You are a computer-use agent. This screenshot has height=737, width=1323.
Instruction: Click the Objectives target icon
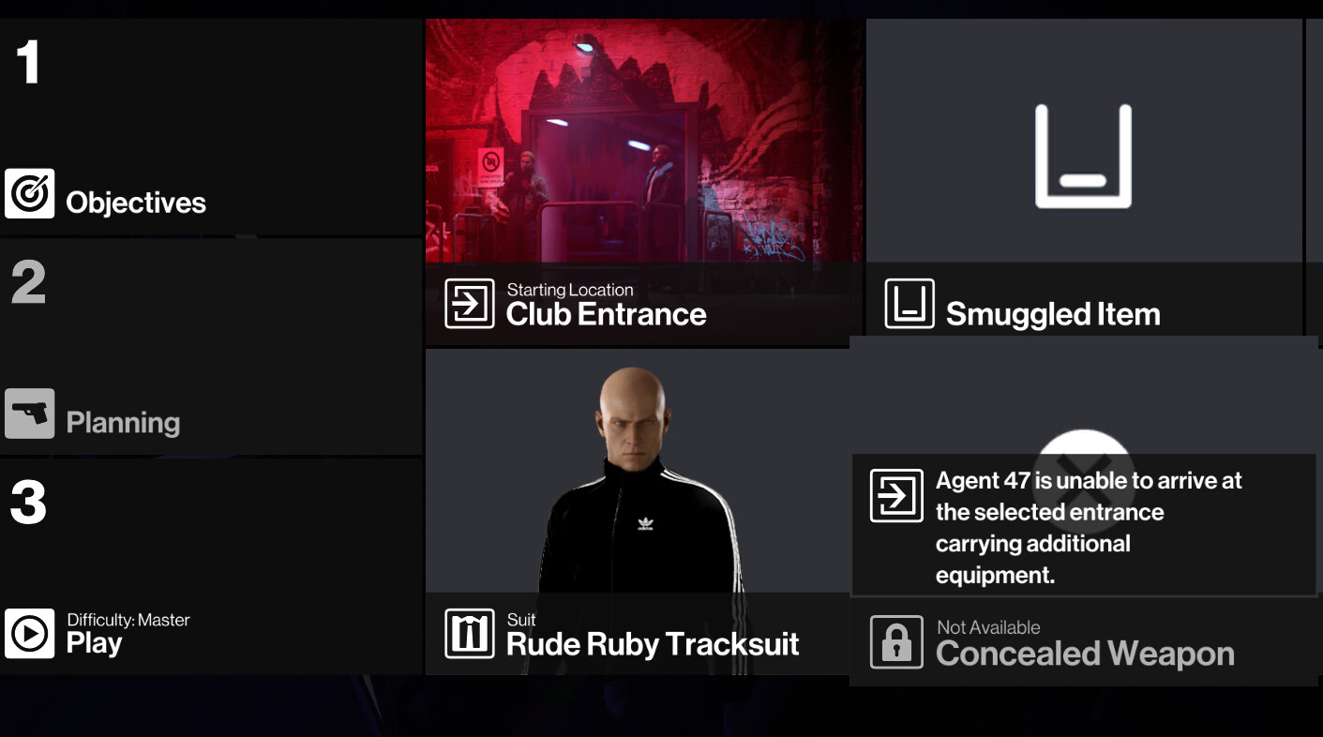click(x=29, y=193)
